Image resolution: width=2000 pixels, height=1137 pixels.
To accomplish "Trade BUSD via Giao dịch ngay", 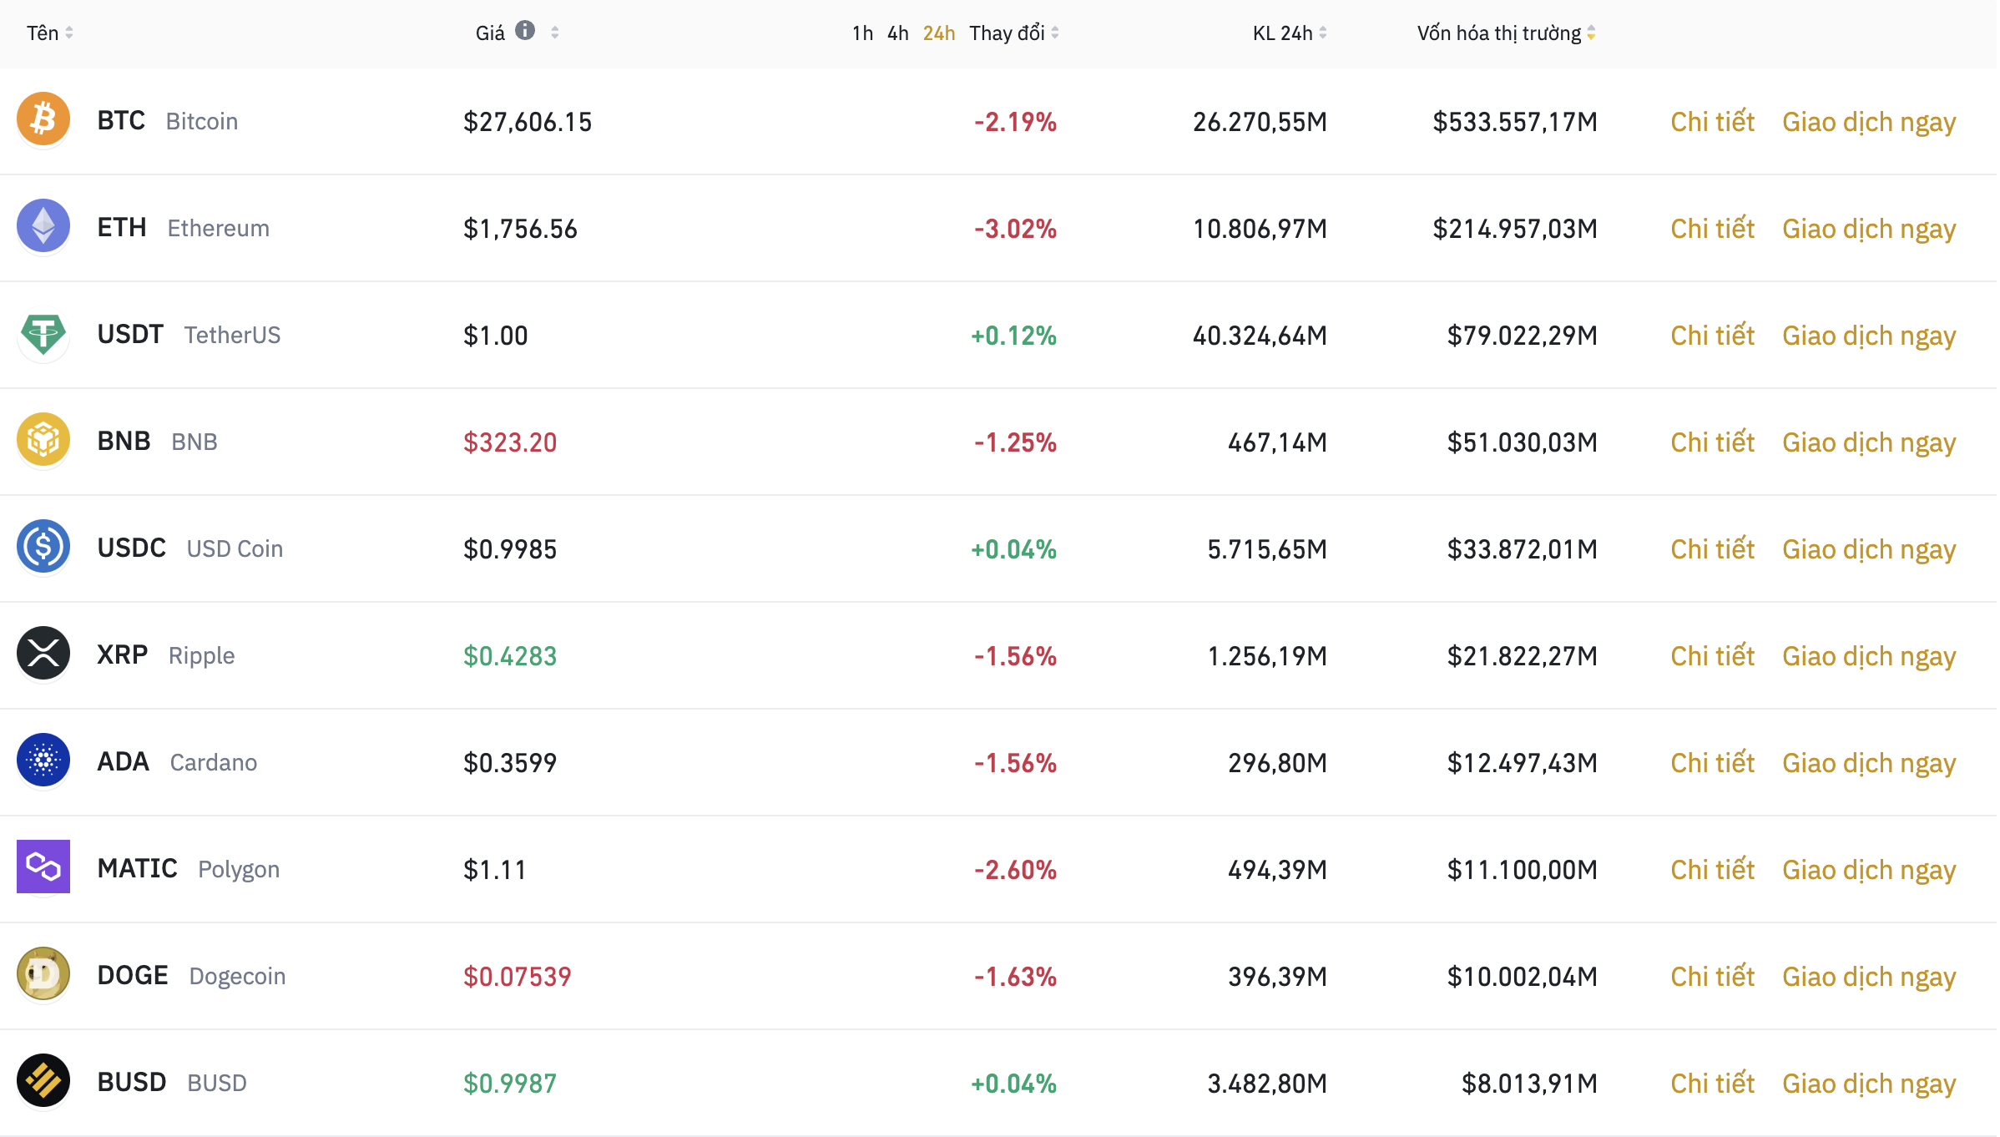I will click(x=1869, y=1085).
